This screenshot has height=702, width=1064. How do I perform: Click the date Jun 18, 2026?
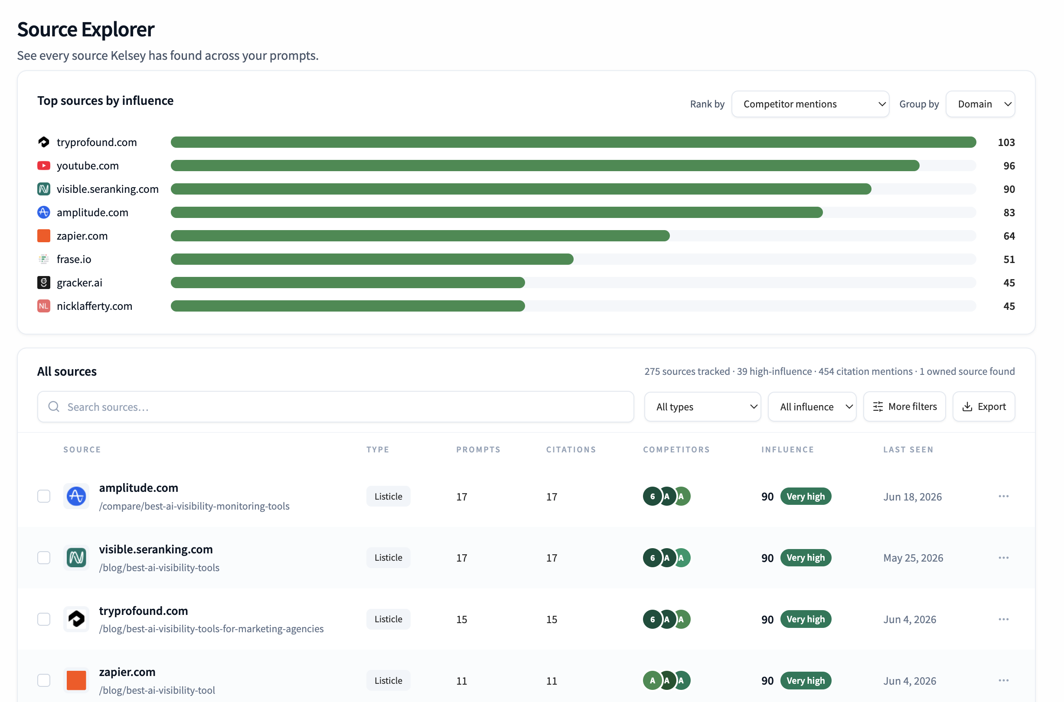[912, 497]
